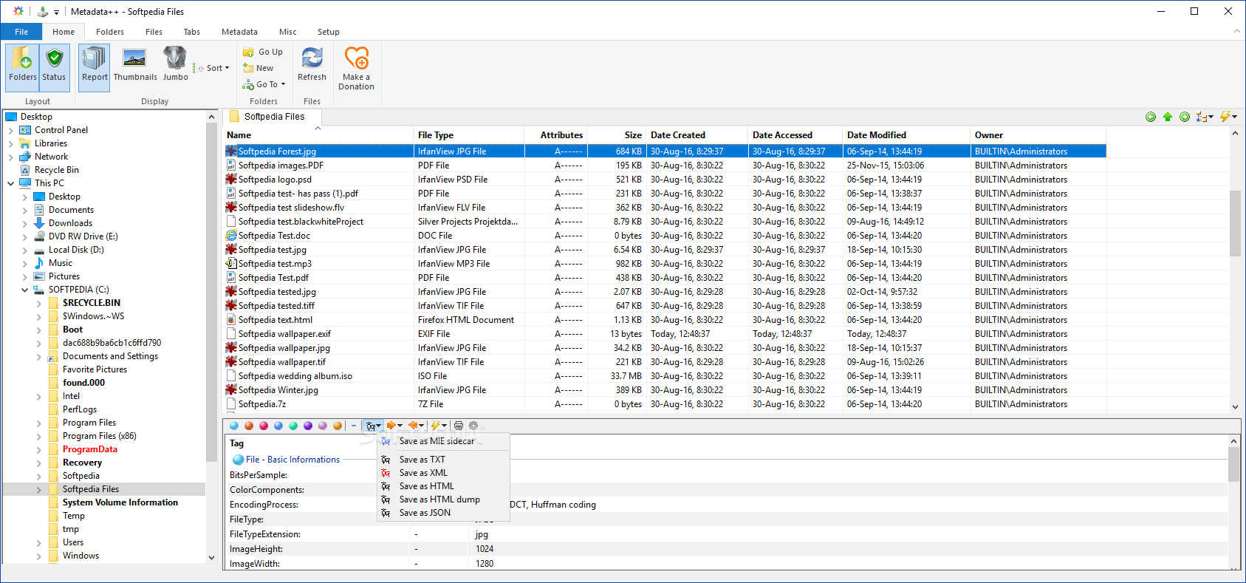Image resolution: width=1246 pixels, height=583 pixels.
Task: Click Go Up in Folders group
Action: 263,52
